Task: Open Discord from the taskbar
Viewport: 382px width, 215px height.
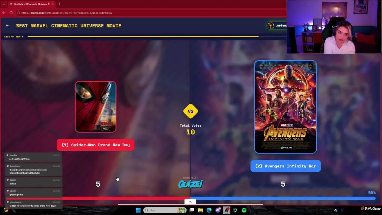Action: [x=218, y=210]
